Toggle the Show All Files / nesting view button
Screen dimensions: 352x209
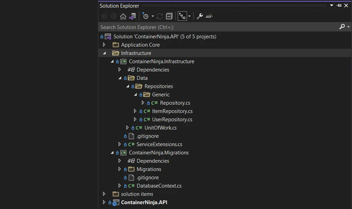pos(182,16)
